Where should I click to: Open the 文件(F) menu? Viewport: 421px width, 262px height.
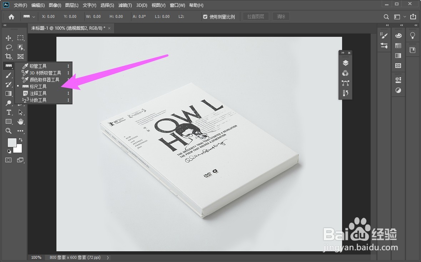20,5
